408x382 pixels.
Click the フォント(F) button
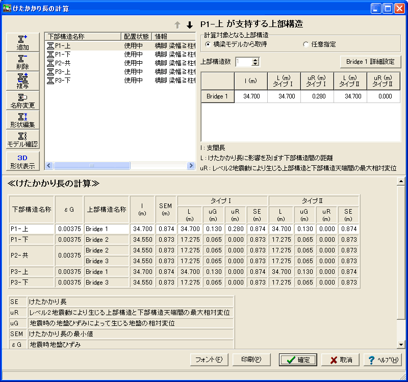coord(209,360)
